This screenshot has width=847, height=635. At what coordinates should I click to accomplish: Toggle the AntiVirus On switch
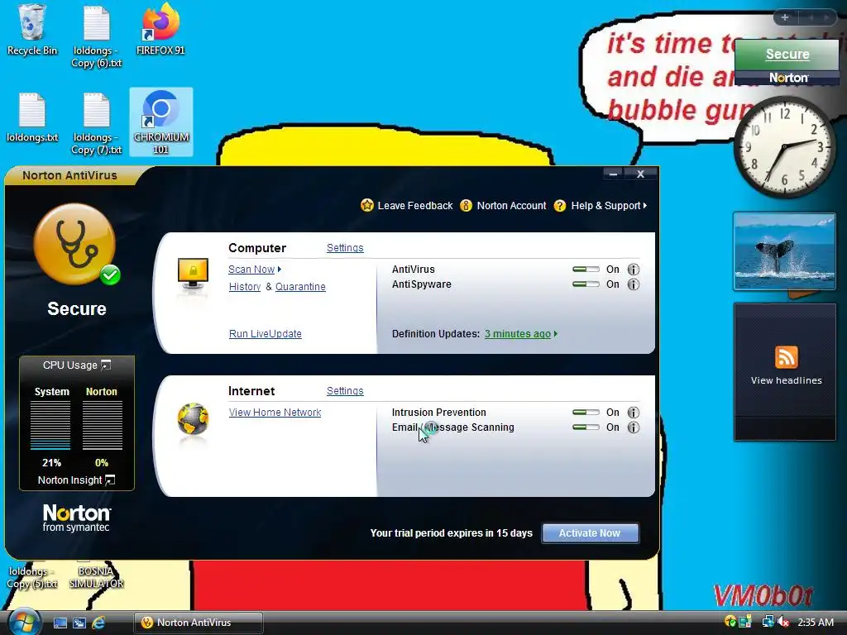click(x=586, y=269)
